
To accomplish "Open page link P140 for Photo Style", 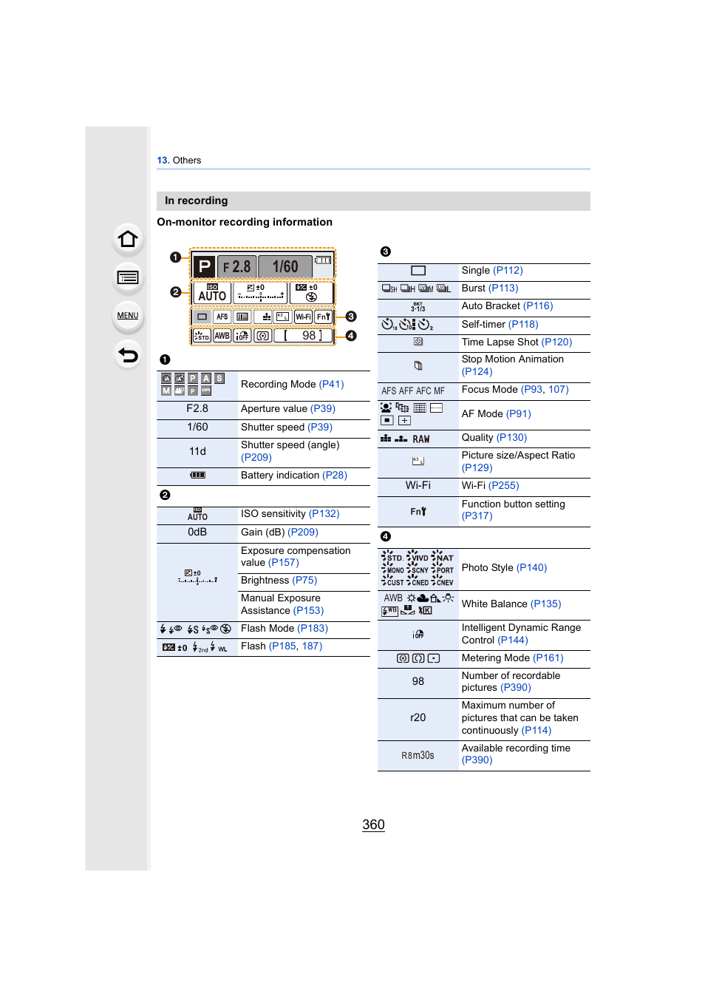I will pyautogui.click(x=532, y=568).
